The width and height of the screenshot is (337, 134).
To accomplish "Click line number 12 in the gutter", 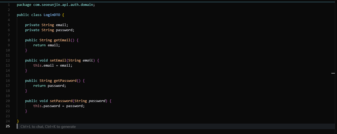I will [x=8, y=60].
